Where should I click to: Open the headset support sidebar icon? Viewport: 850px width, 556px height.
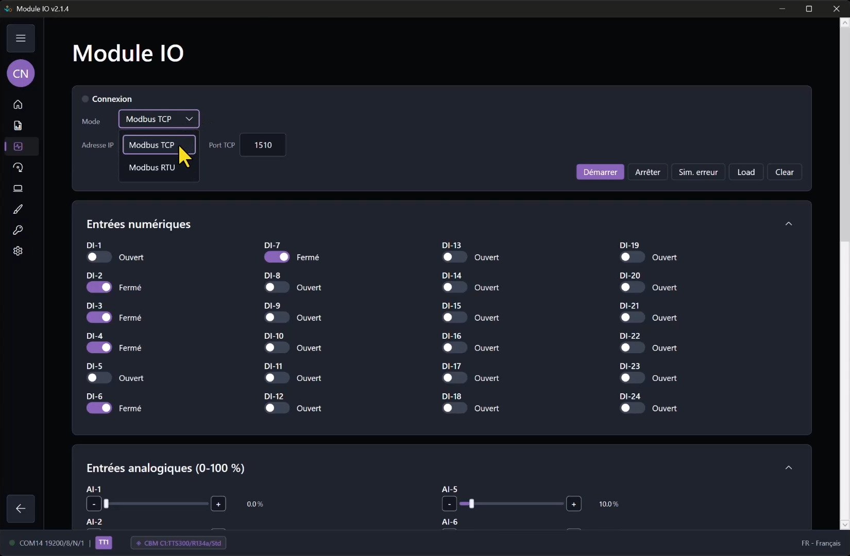tap(18, 167)
